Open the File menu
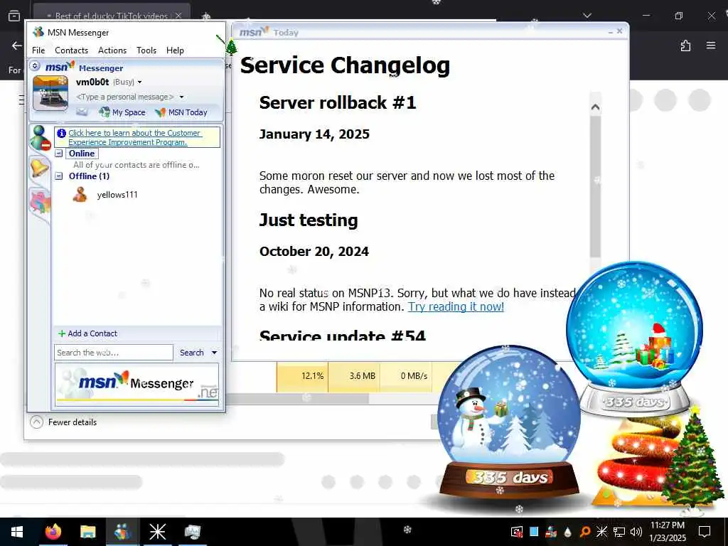This screenshot has height=546, width=728. tap(38, 50)
